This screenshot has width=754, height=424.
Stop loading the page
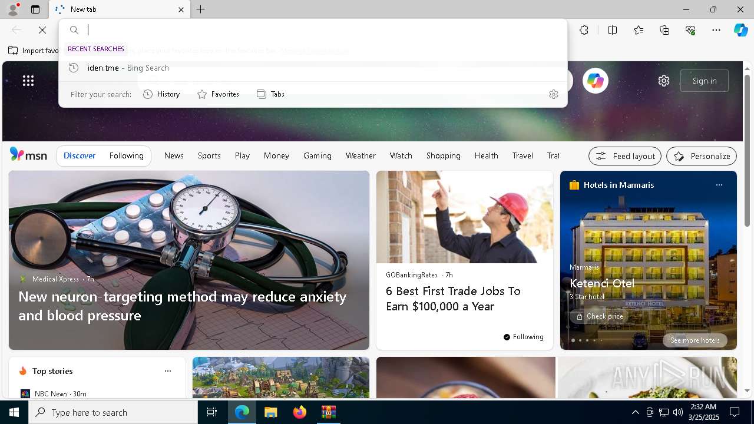click(42, 30)
